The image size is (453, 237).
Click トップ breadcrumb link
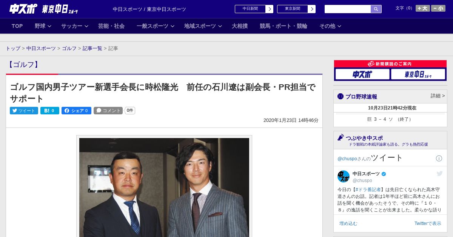click(x=13, y=49)
